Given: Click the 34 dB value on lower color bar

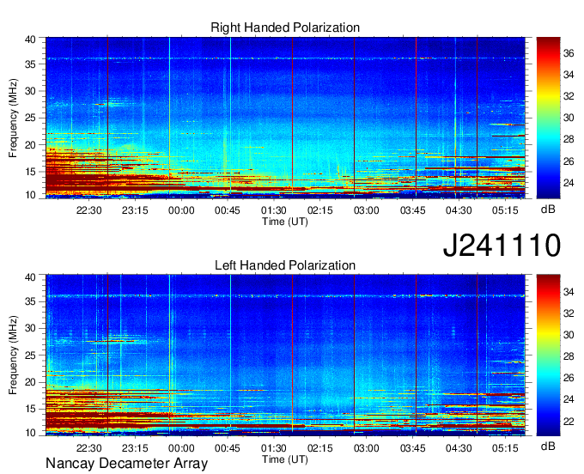Looking at the screenshot, I should point(569,292).
